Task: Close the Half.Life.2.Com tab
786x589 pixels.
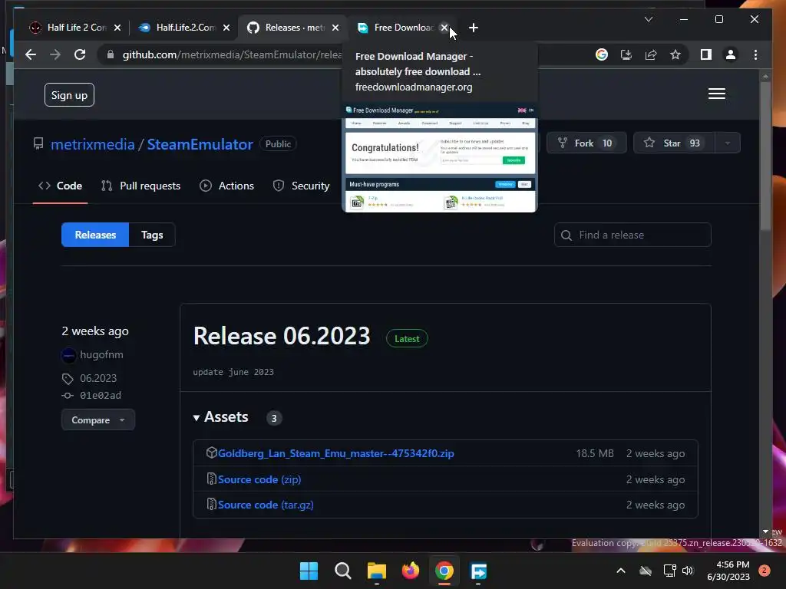Action: pos(226,28)
